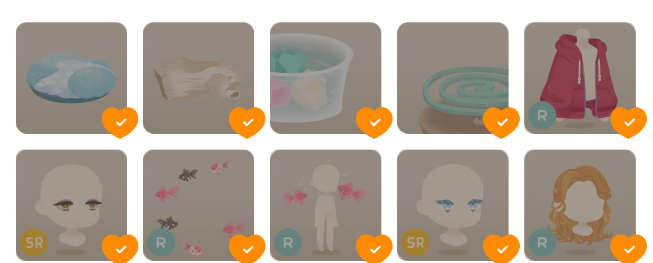Toggle heart on red hoodie item
Viewport: 653px width, 263px height.
(x=629, y=123)
